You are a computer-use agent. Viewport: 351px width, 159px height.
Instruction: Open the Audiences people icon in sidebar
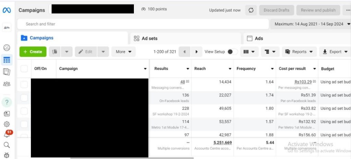click(7, 84)
